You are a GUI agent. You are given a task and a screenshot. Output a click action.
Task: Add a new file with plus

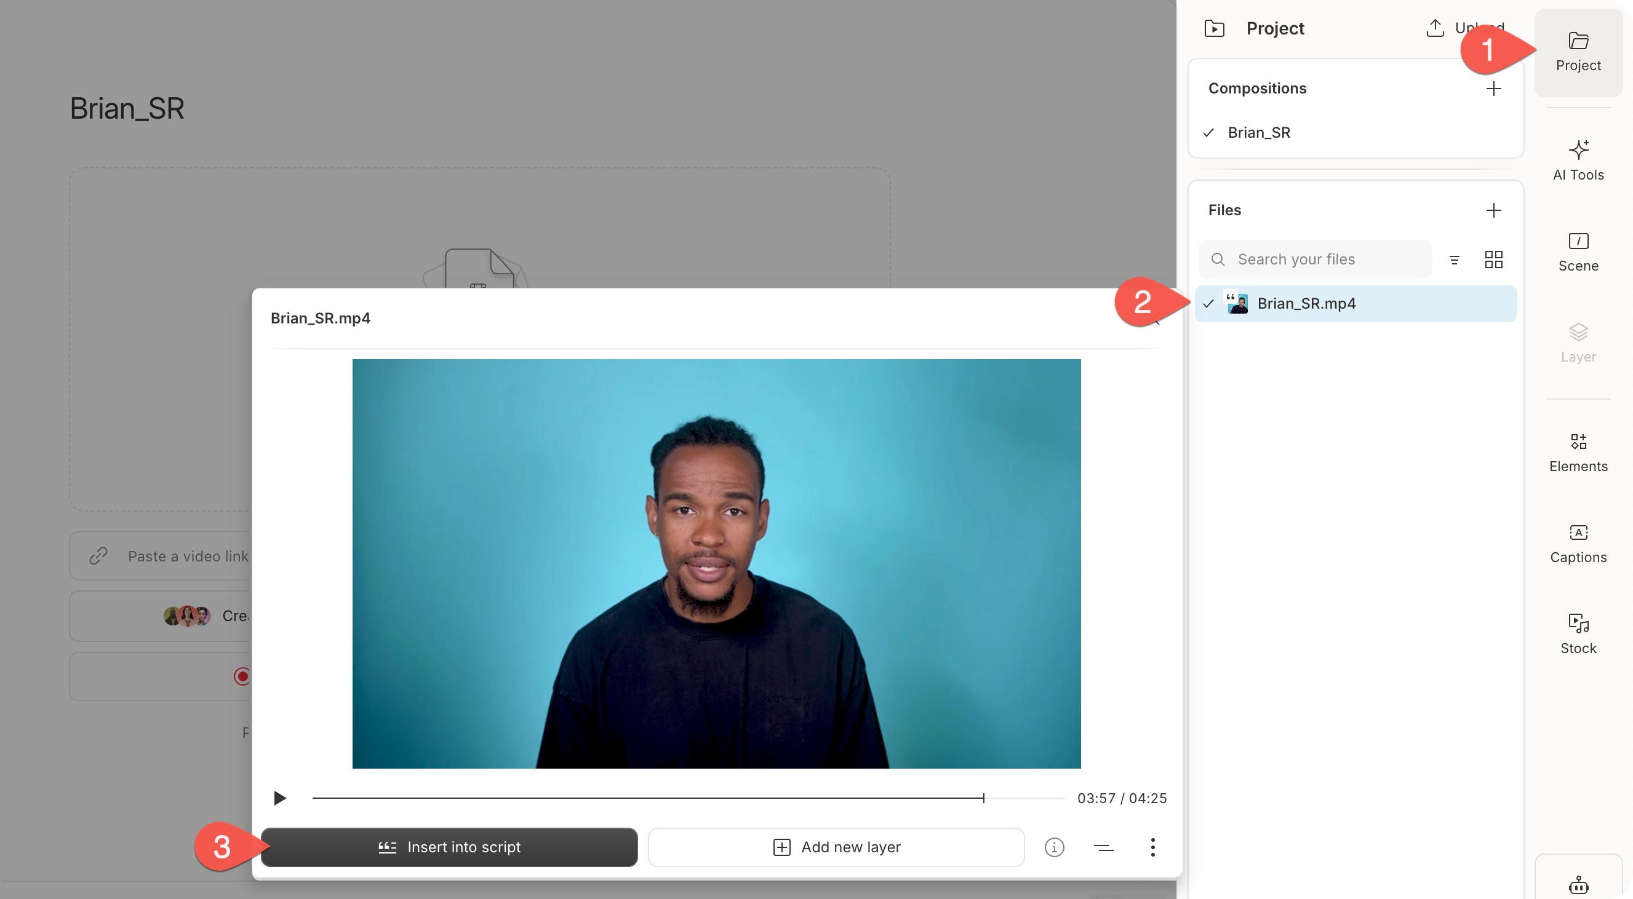1493,210
